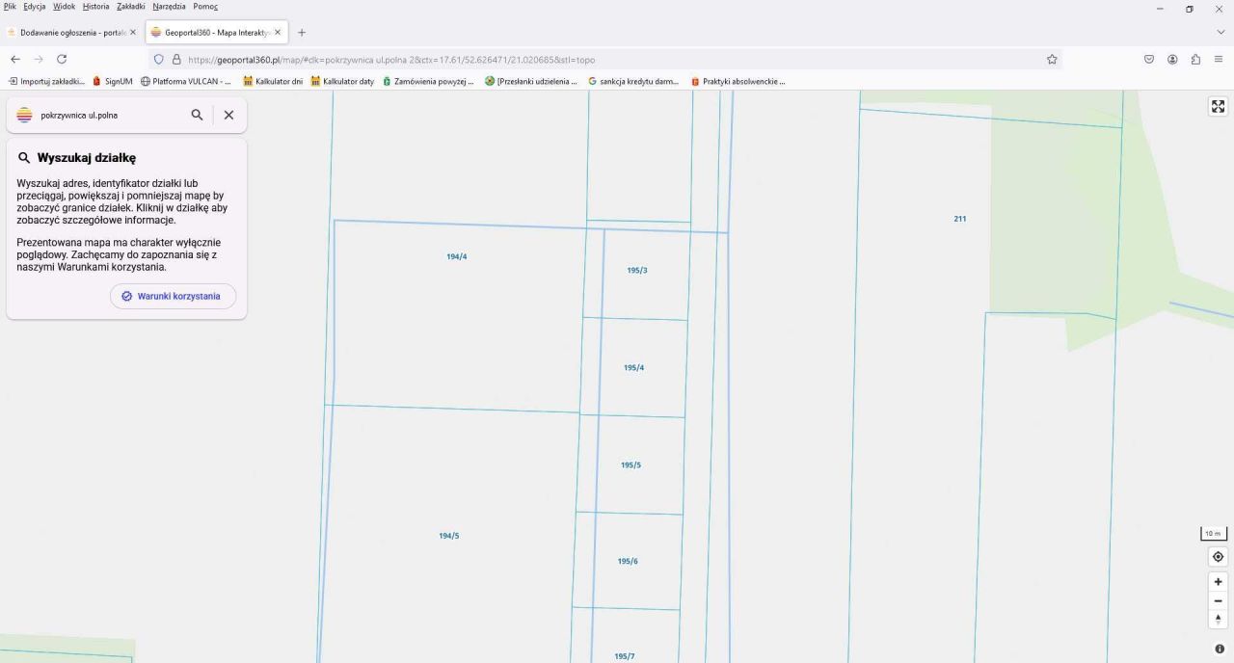The image size is (1234, 663).
Task: Close the Geoportal360 tab
Action: (278, 32)
